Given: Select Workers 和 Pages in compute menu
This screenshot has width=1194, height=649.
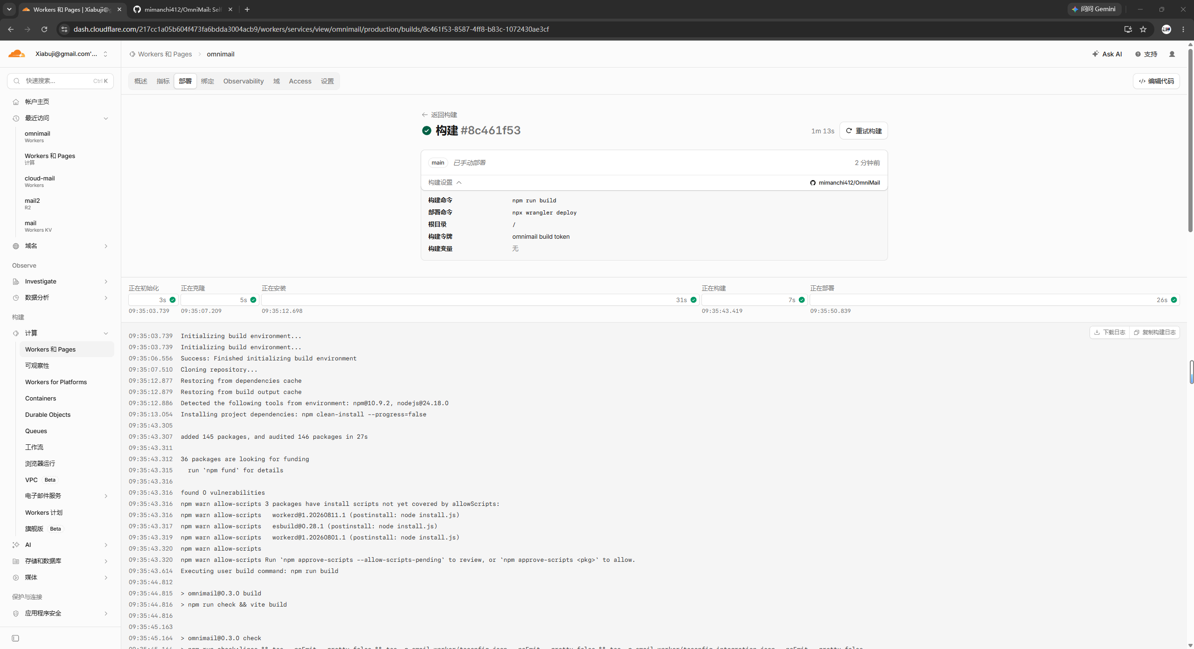Looking at the screenshot, I should tap(67, 349).
